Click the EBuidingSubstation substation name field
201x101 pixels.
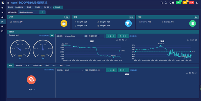[x=28, y=12]
